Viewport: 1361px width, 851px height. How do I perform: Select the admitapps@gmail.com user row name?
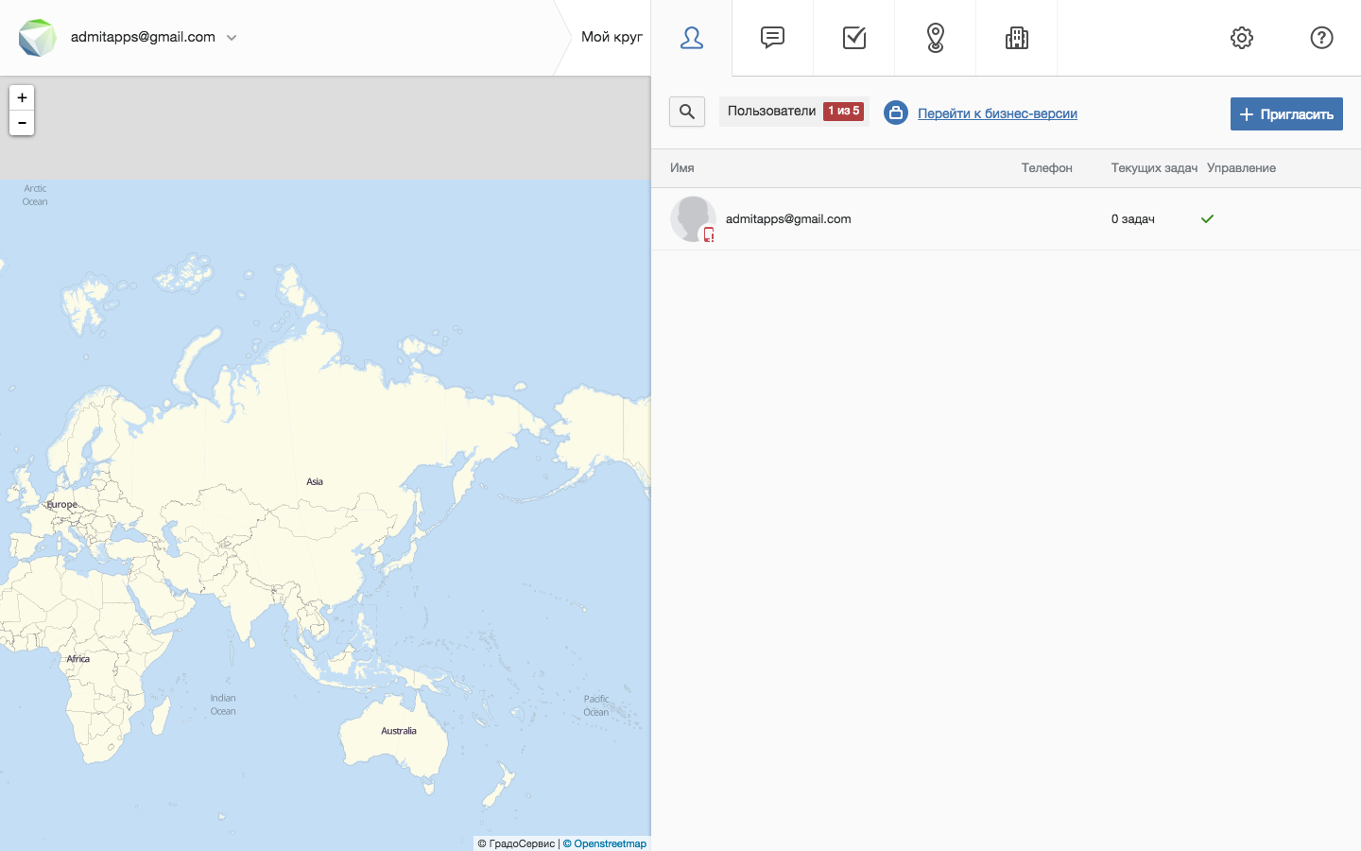[x=788, y=218]
